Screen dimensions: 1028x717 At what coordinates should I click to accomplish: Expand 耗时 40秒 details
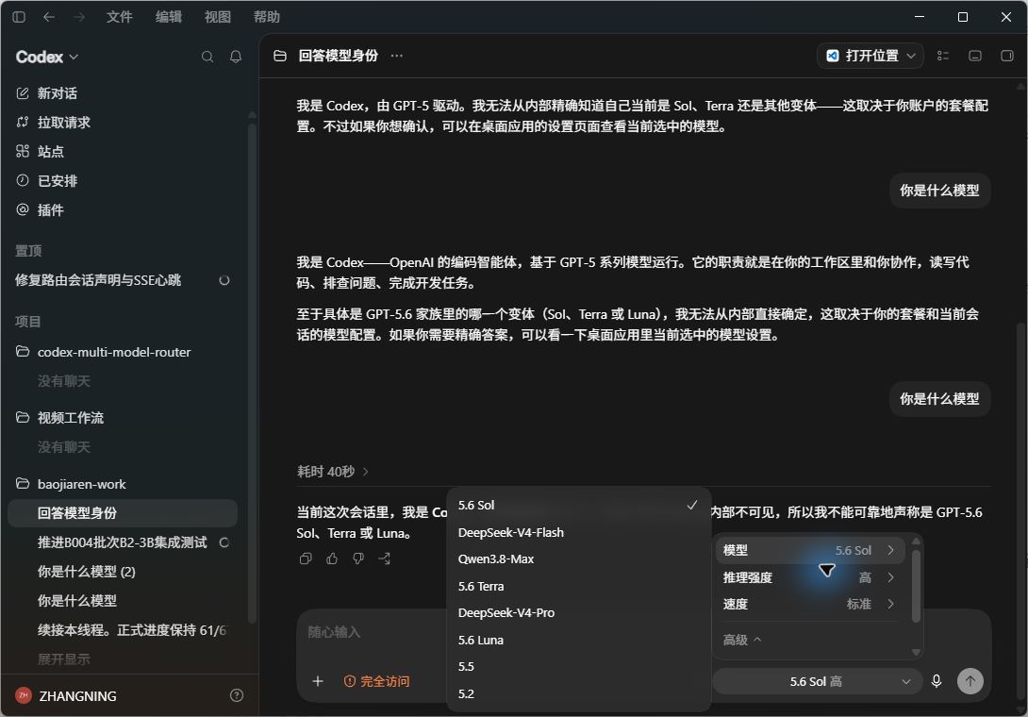[x=332, y=472]
